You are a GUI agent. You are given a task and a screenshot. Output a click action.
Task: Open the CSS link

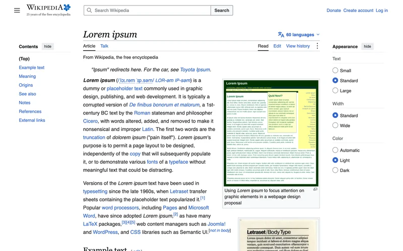pyautogui.click(x=136, y=232)
